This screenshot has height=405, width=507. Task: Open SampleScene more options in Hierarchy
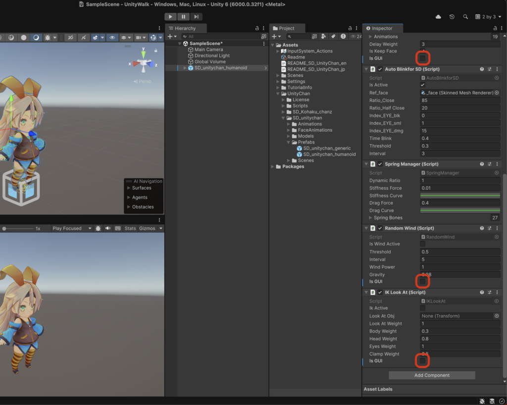pos(264,43)
